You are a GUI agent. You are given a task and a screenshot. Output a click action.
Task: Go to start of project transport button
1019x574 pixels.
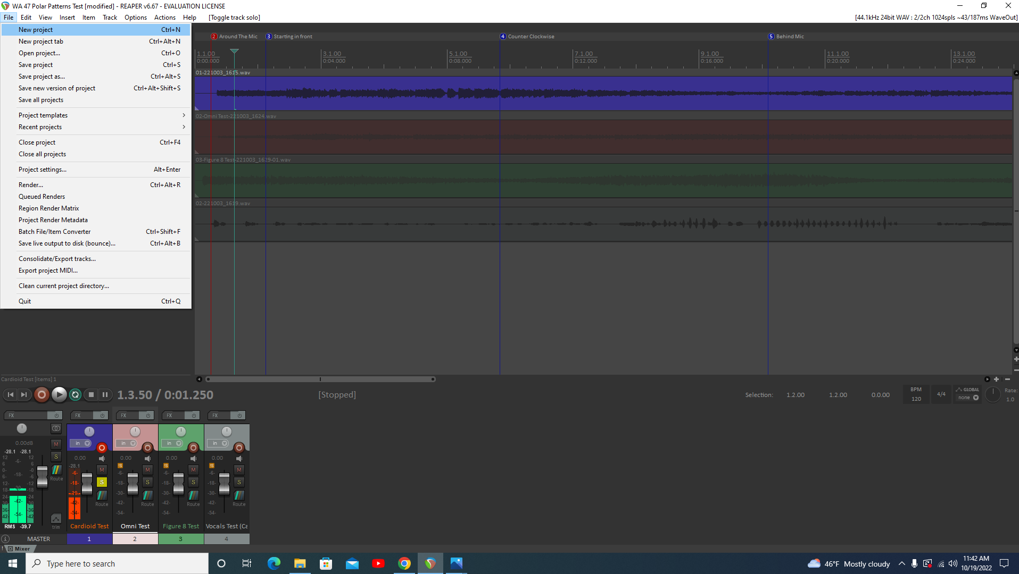pos(10,394)
